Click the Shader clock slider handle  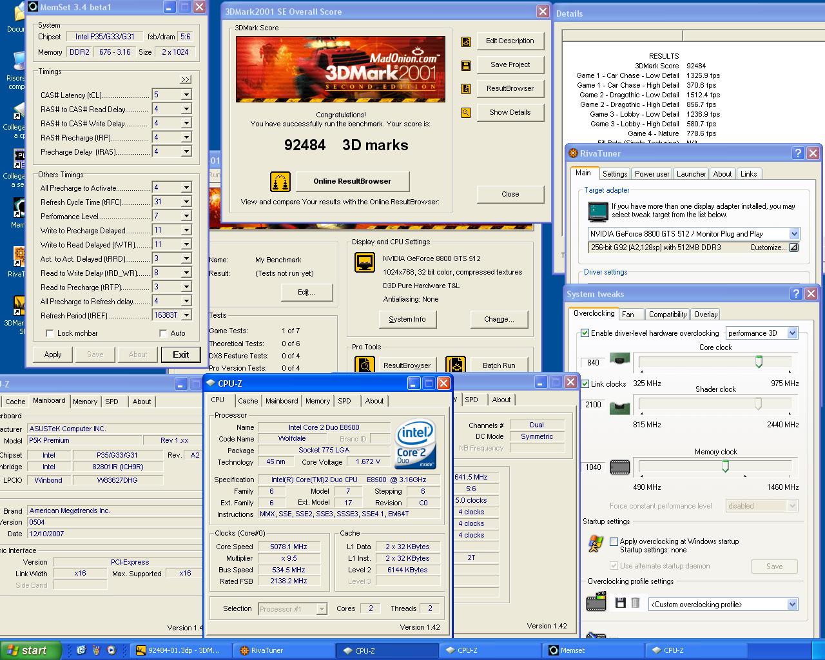[758, 403]
